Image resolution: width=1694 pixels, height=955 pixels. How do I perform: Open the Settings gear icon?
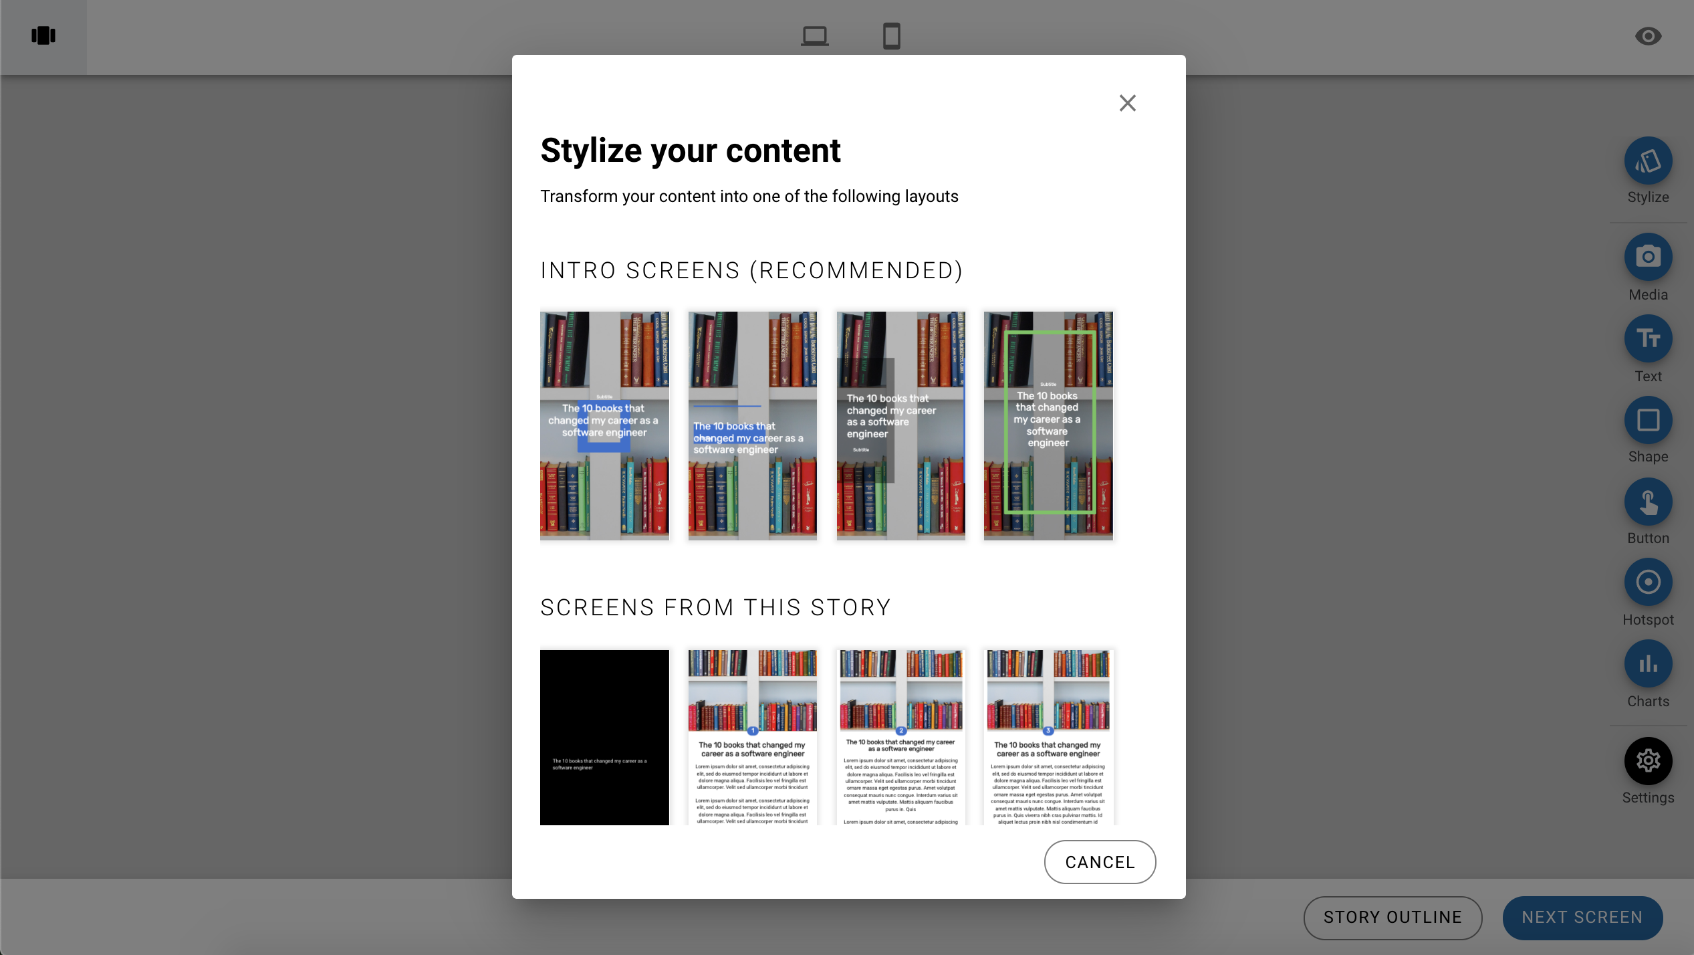coord(1647,760)
